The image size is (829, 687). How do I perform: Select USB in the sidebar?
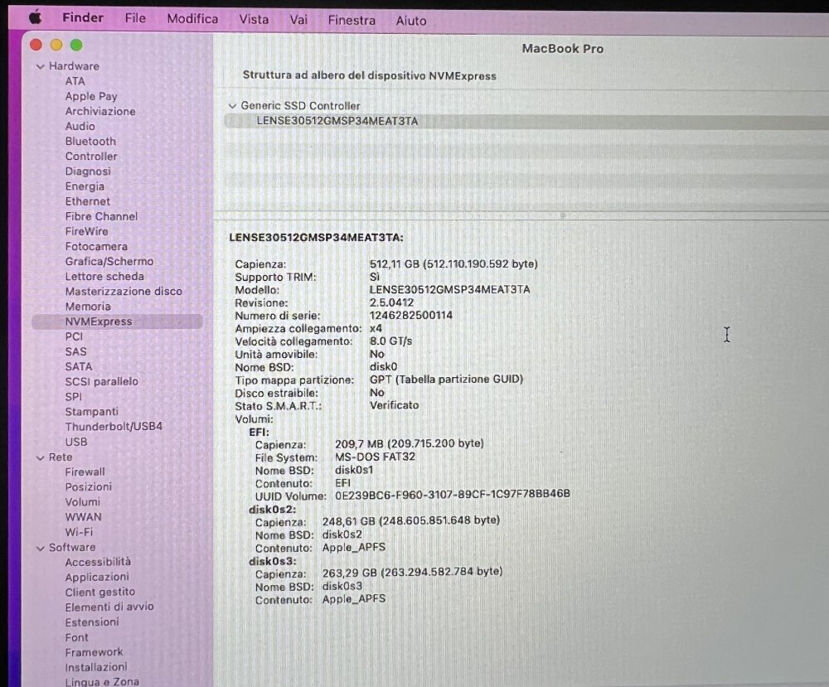point(76,441)
